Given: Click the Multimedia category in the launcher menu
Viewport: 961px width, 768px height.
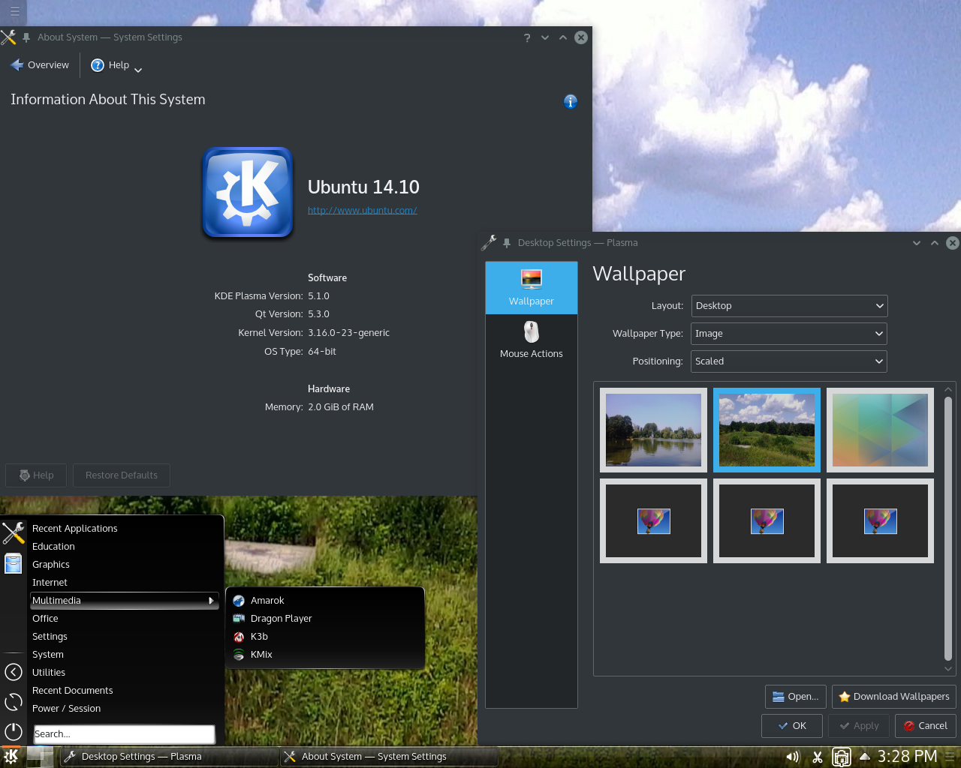Looking at the screenshot, I should tap(125, 601).
